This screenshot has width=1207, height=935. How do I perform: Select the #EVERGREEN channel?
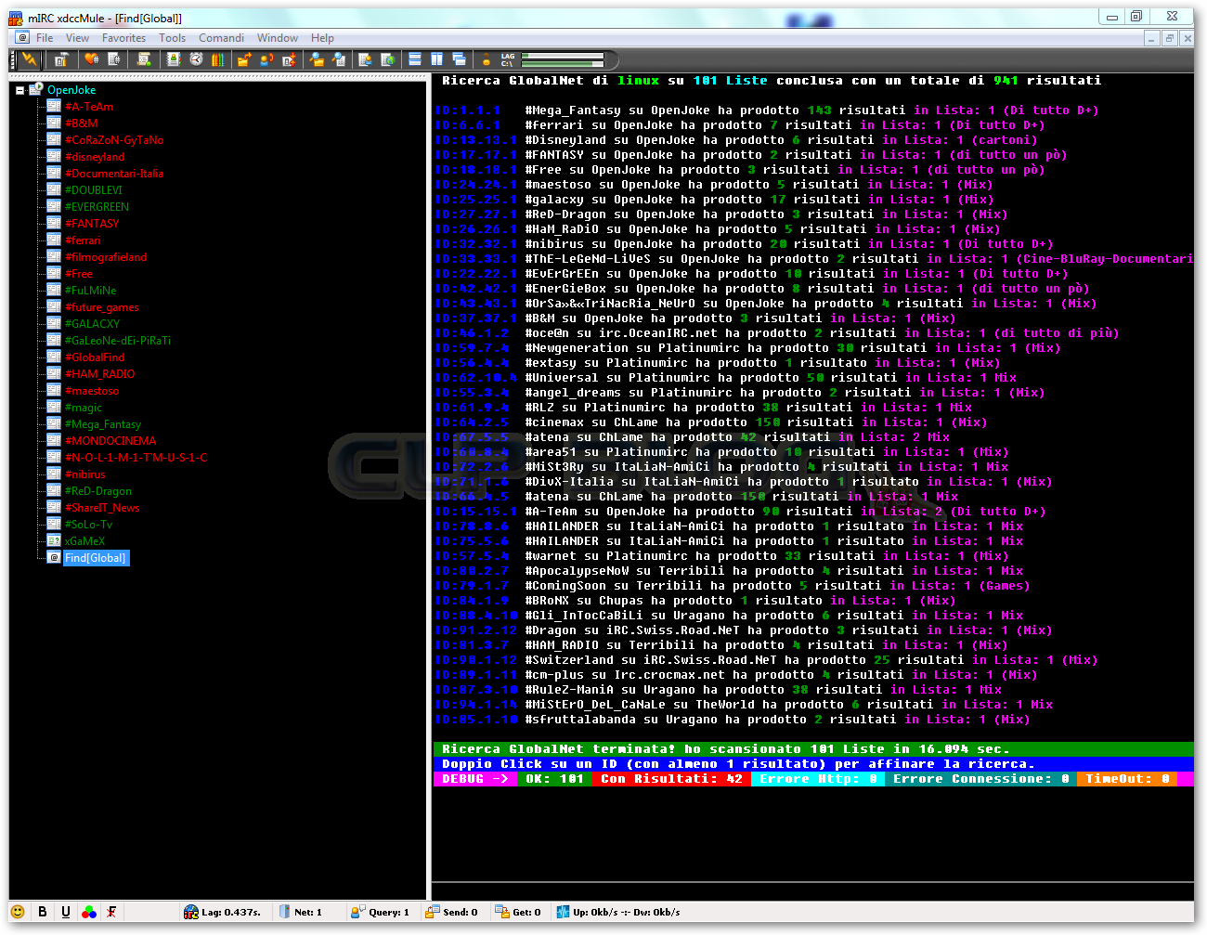pos(97,207)
